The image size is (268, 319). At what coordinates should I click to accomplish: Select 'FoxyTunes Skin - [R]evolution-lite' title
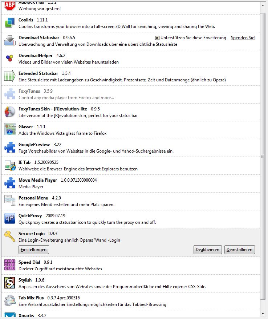(53, 109)
